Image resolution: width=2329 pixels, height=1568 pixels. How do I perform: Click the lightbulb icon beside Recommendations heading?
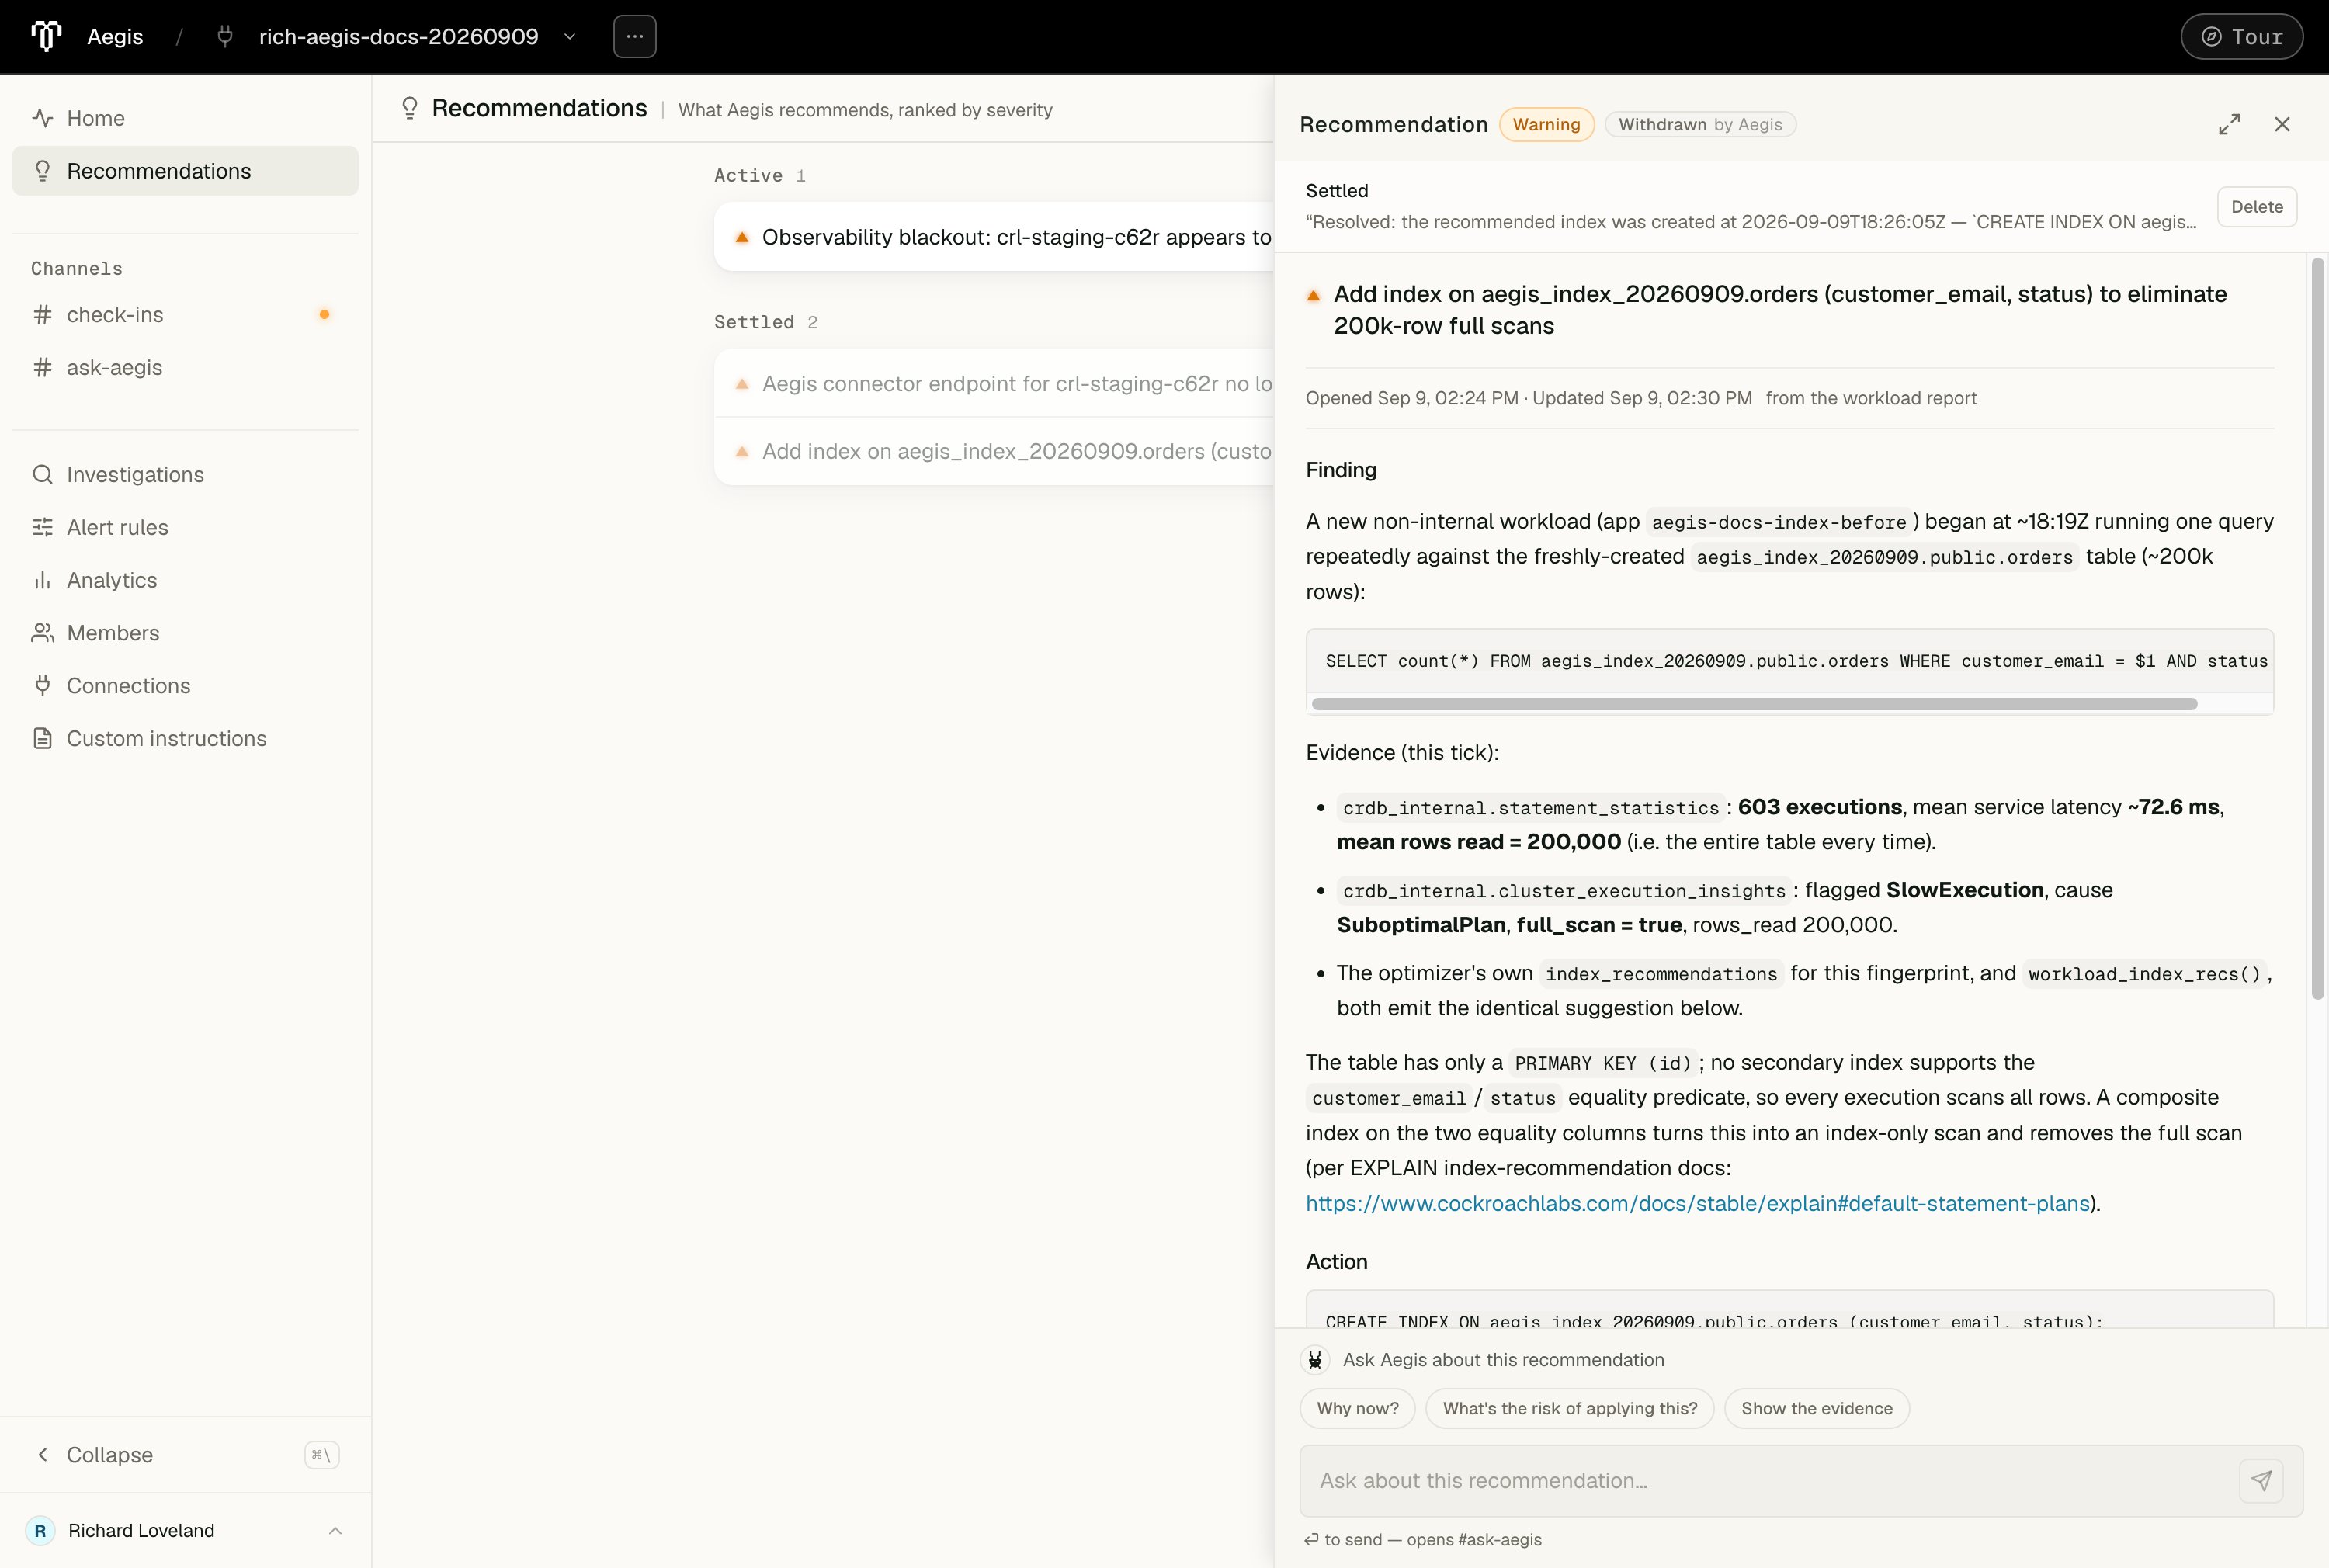coord(409,108)
